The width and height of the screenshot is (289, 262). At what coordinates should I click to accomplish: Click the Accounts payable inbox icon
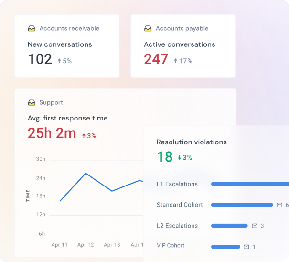point(148,29)
